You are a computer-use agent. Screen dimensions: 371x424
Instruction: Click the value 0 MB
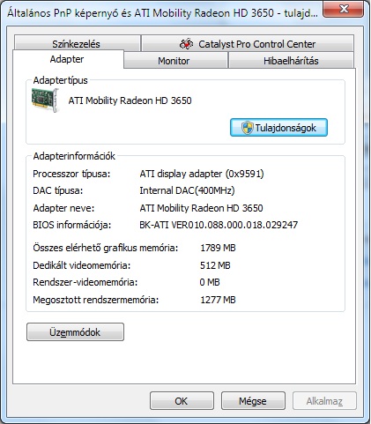pos(210,282)
